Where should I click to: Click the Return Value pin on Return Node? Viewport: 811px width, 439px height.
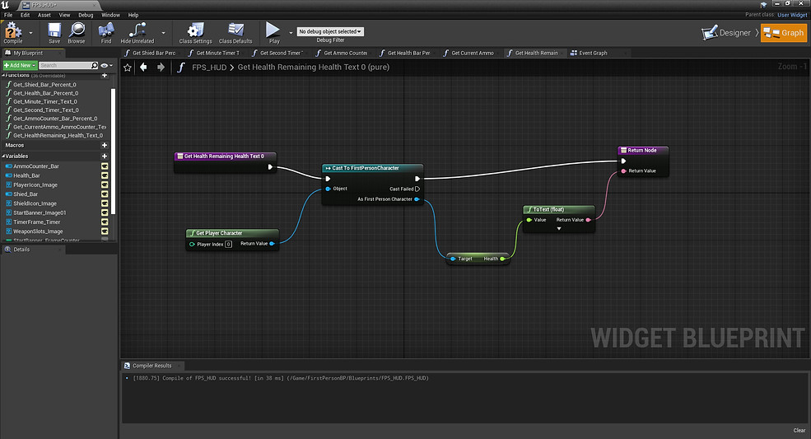[x=624, y=170]
